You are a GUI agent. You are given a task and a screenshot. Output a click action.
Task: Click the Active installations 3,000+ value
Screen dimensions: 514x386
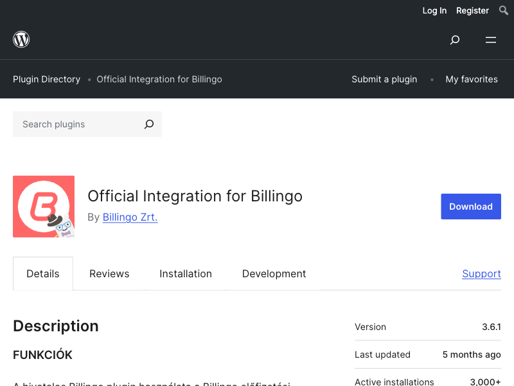[x=485, y=381]
